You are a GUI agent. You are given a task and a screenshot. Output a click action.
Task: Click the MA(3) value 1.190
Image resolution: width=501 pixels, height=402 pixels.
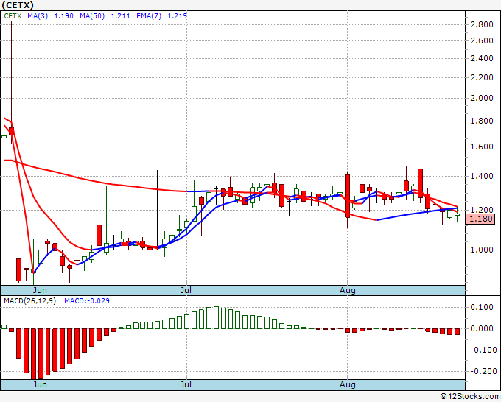click(x=63, y=16)
